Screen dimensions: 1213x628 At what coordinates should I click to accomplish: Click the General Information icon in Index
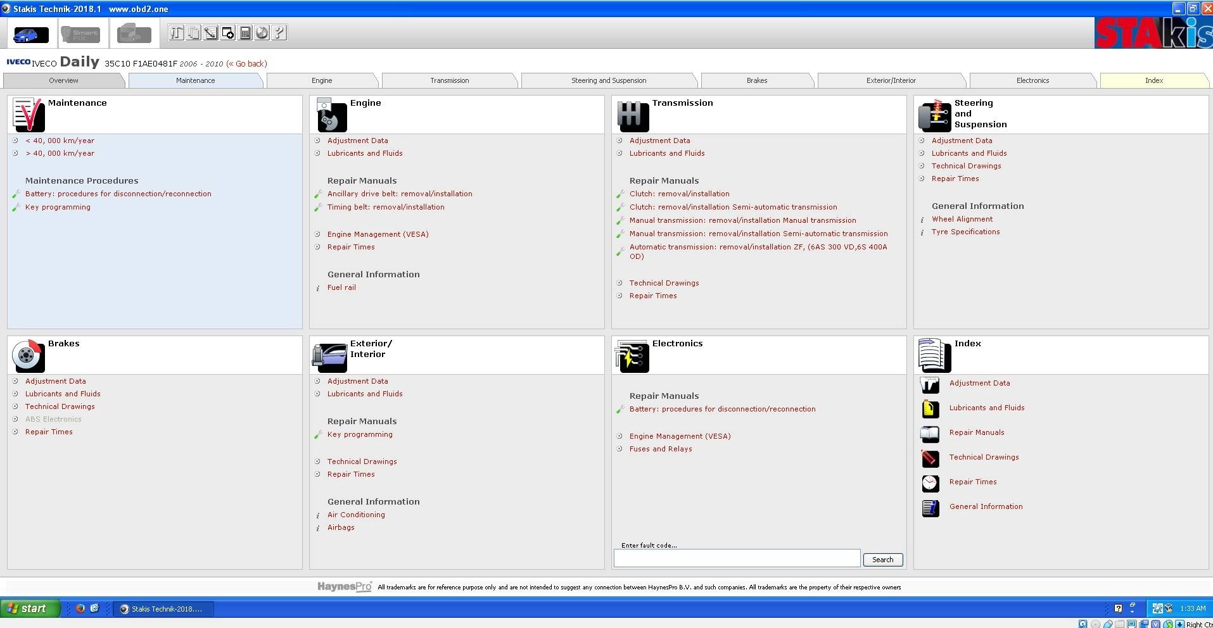pos(930,508)
